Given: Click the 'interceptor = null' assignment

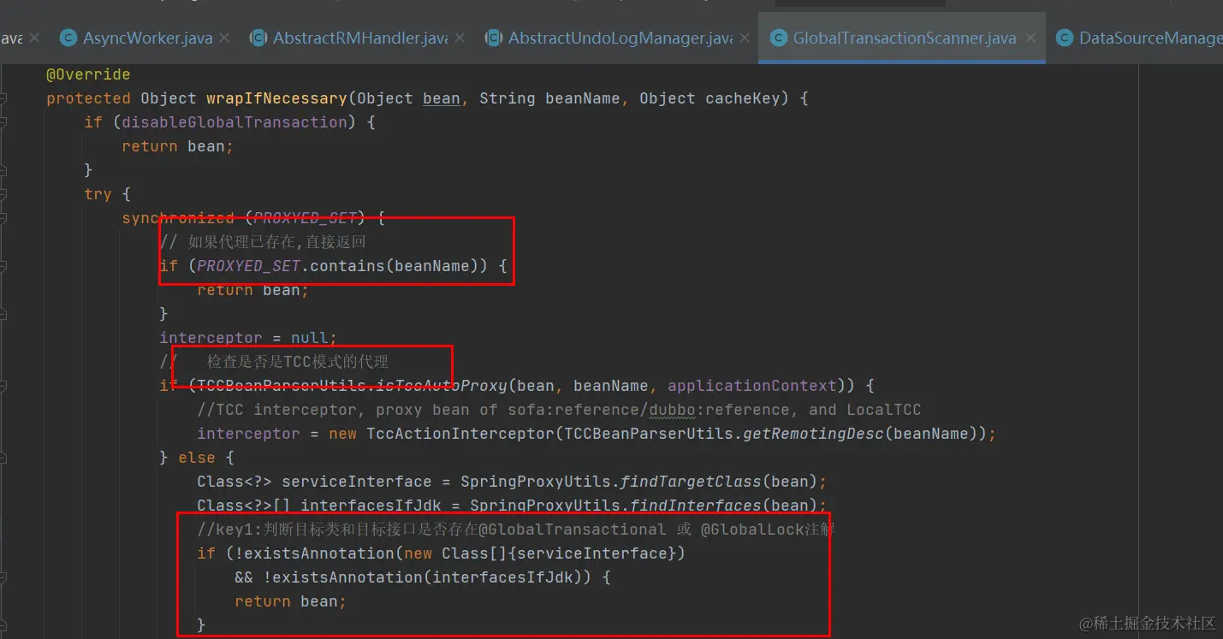Looking at the screenshot, I should click(x=248, y=338).
